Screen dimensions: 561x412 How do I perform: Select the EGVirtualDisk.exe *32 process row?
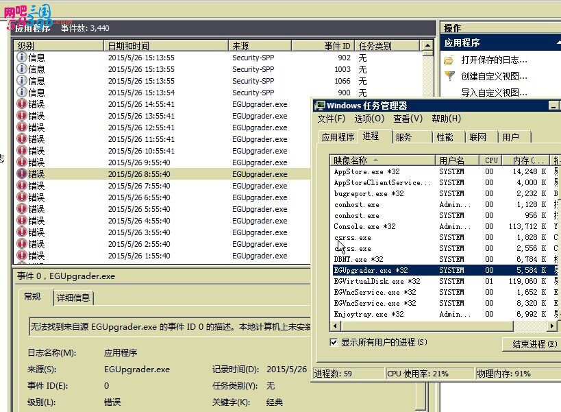tap(444, 281)
